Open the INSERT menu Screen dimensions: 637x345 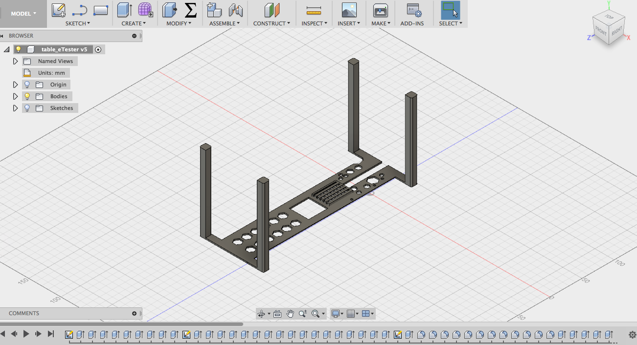tap(349, 23)
